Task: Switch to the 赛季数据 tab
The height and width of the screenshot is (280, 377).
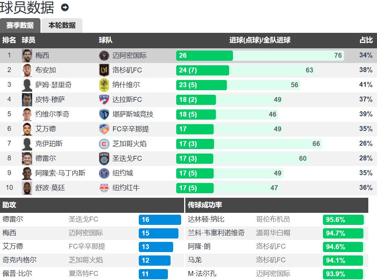Action: [20, 25]
